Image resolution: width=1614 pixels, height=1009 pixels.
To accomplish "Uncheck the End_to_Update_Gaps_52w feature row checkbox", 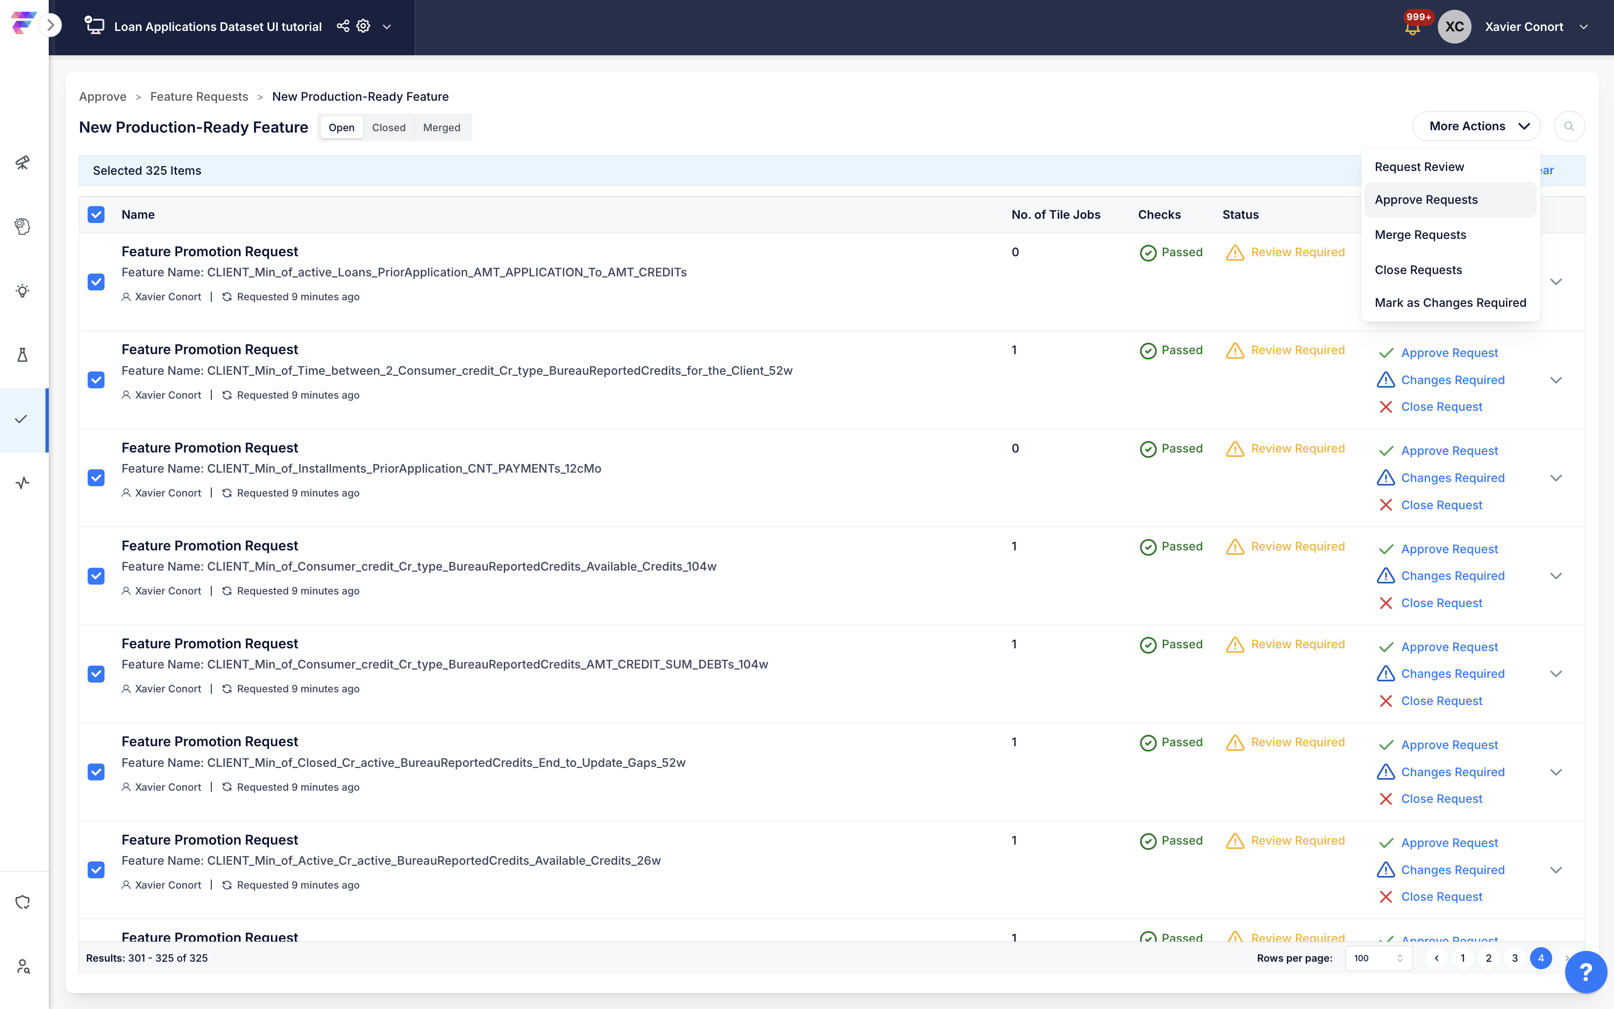I will 96,772.
